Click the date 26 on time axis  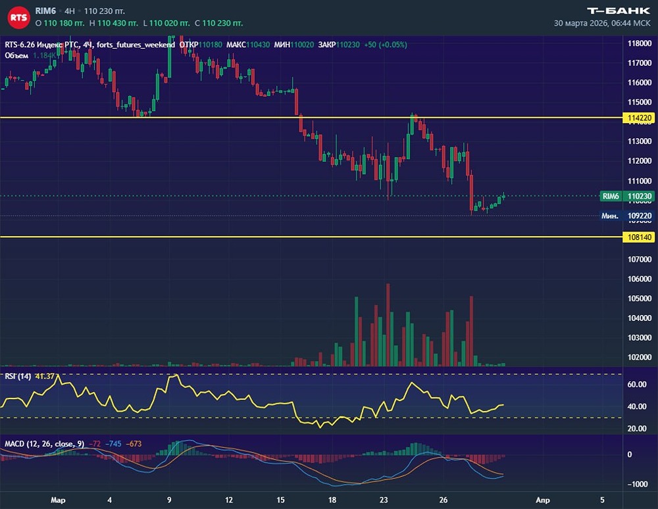(x=443, y=500)
